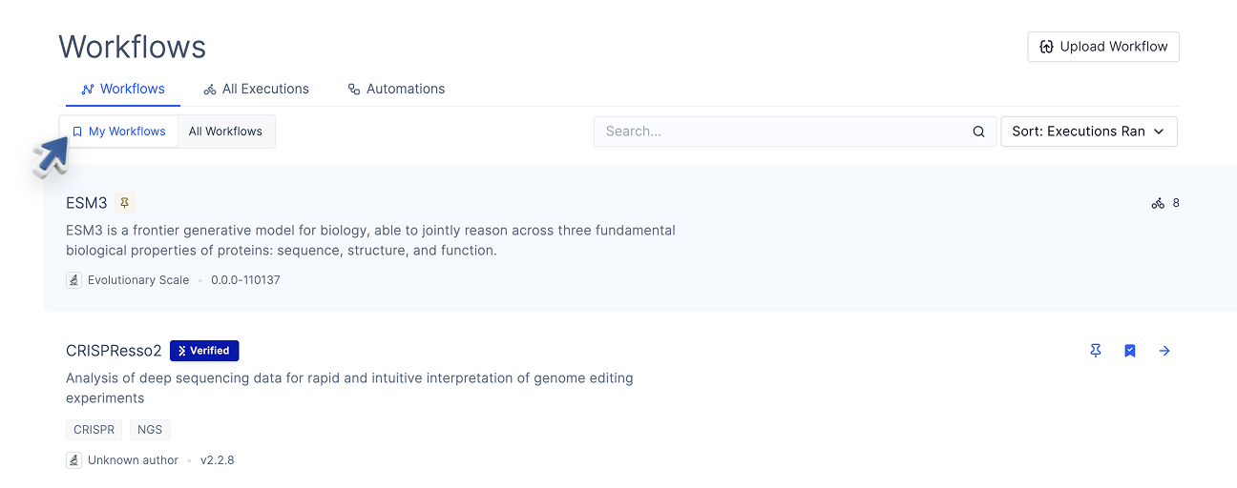Viewport: 1237px width, 488px height.
Task: Click the bookmark icon on the CRISPResso2 row
Action: point(1130,351)
